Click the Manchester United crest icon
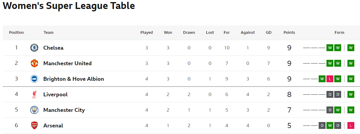Screen dimensions: 360x134 point(34,63)
